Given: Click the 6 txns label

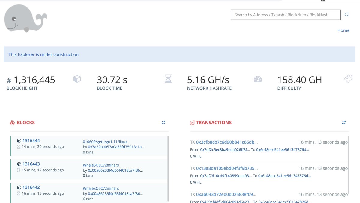Looking at the screenshot, I should [88, 199].
